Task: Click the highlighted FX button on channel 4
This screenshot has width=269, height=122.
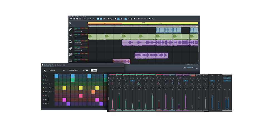Action: point(132,81)
